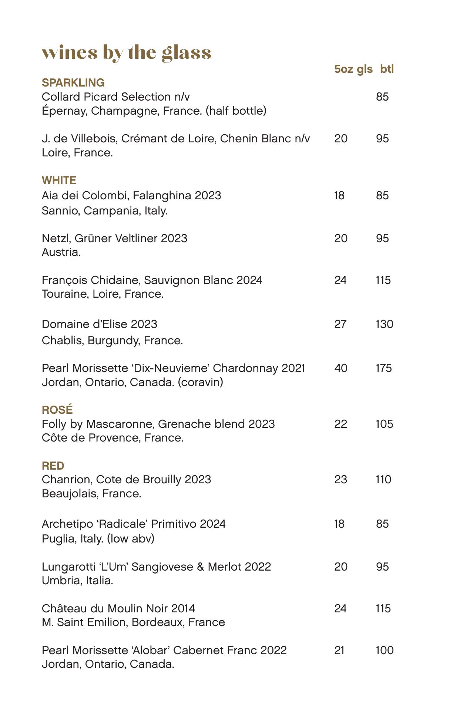Select Aia dei Colombi Falanghina 2023
The height and width of the screenshot is (710, 460).
pyautogui.click(x=131, y=196)
